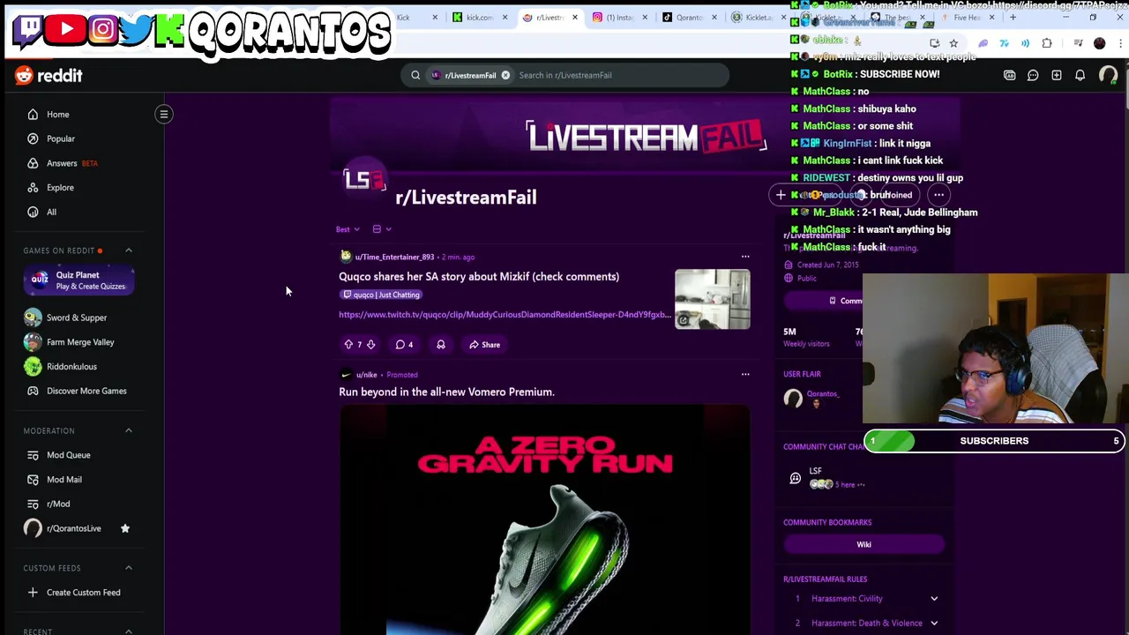Click the Explore sidebar icon
Image resolution: width=1129 pixels, height=635 pixels.
[33, 187]
